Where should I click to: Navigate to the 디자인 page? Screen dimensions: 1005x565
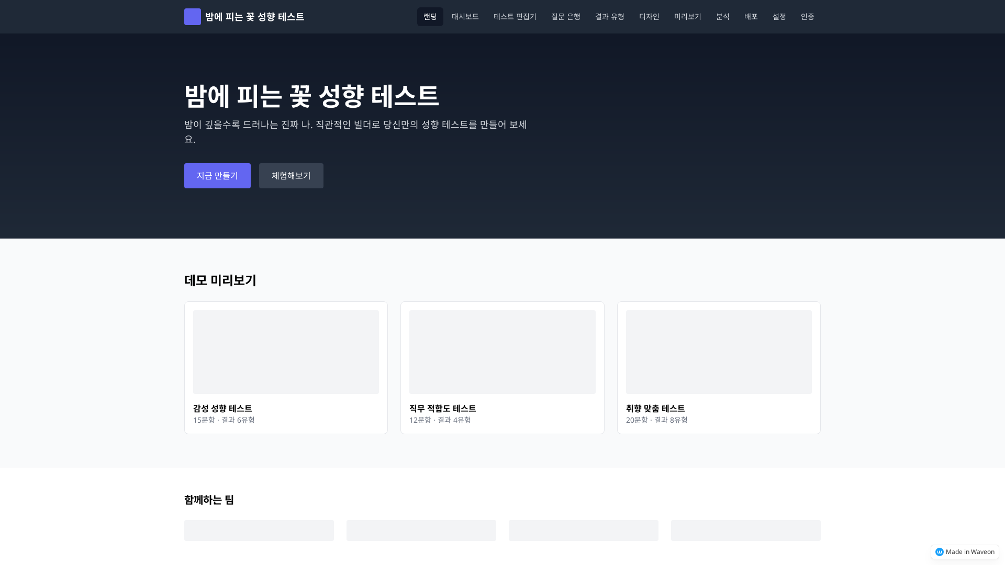[x=649, y=16]
